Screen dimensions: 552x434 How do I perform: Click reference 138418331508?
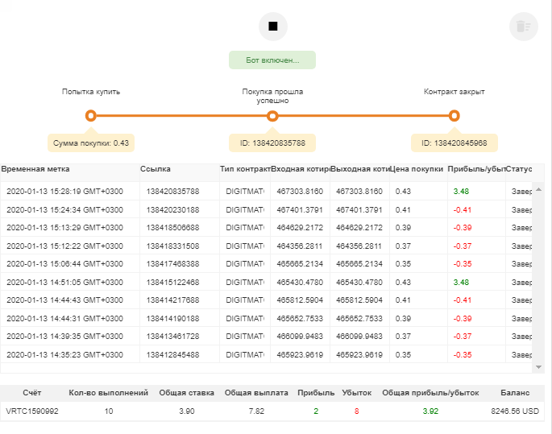(x=172, y=246)
